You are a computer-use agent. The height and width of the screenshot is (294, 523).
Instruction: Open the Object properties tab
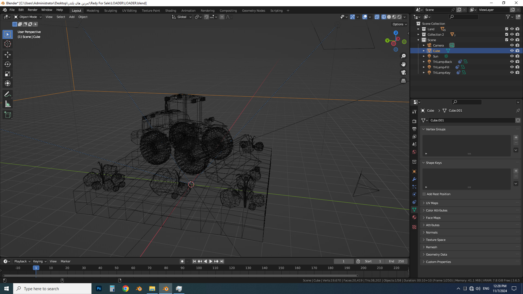tap(414, 171)
